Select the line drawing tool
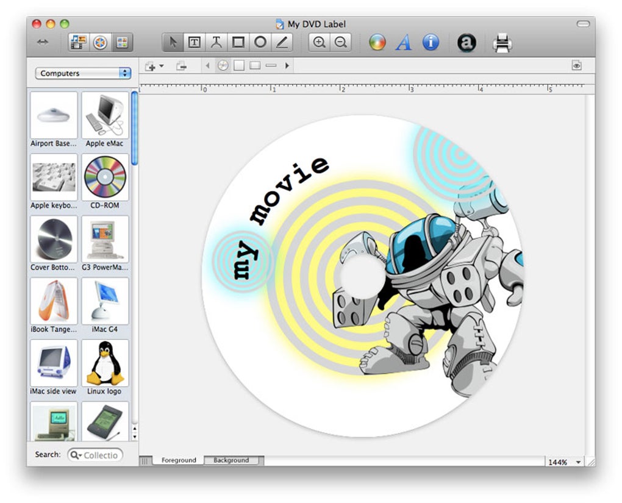The width and height of the screenshot is (622, 503). [282, 42]
